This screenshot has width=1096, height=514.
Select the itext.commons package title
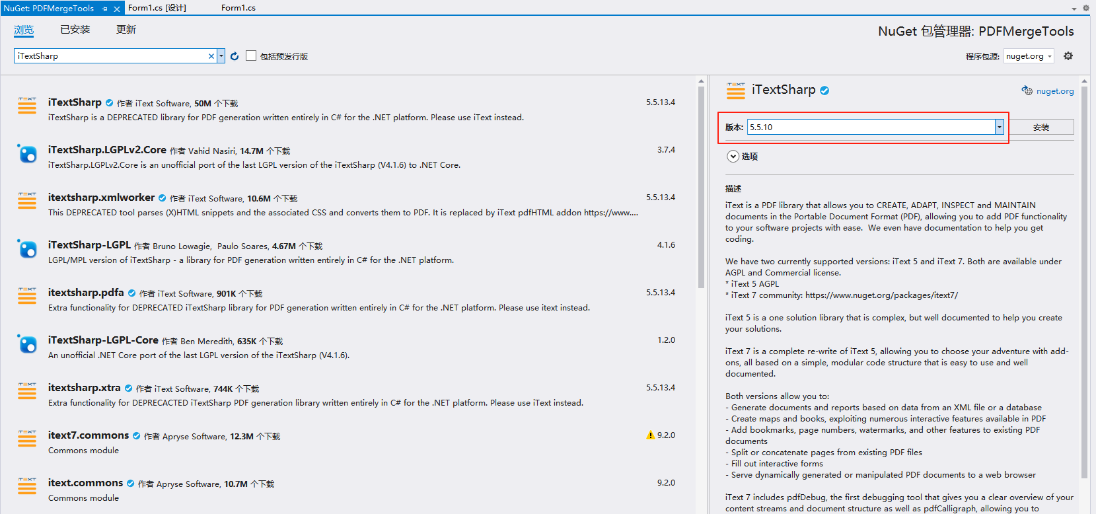pyautogui.click(x=85, y=483)
